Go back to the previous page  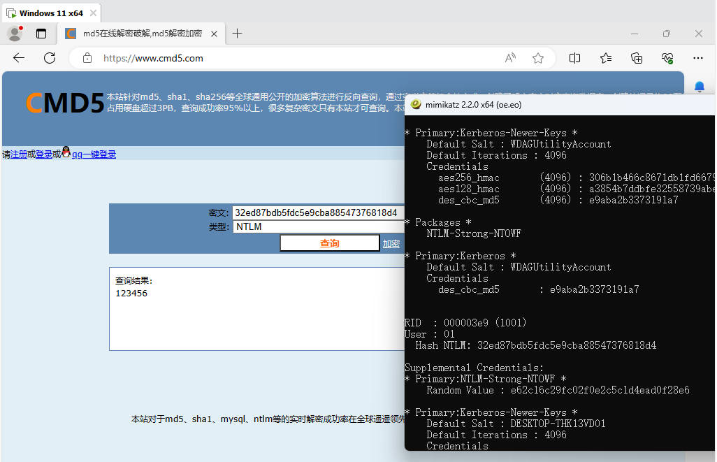pyautogui.click(x=19, y=58)
